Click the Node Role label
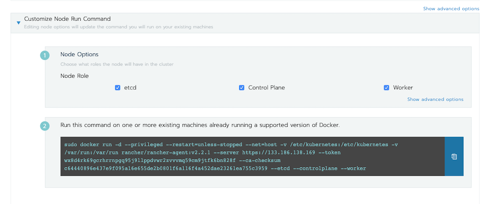 click(74, 76)
